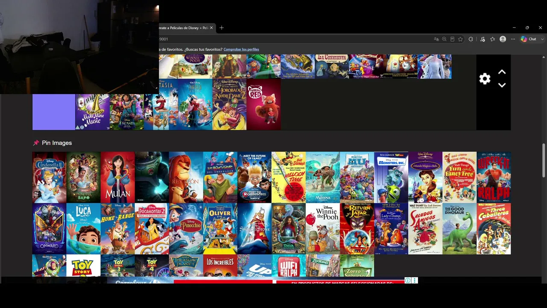Select the Toy Story 4 poster
The height and width of the screenshot is (308, 547).
[x=152, y=266]
